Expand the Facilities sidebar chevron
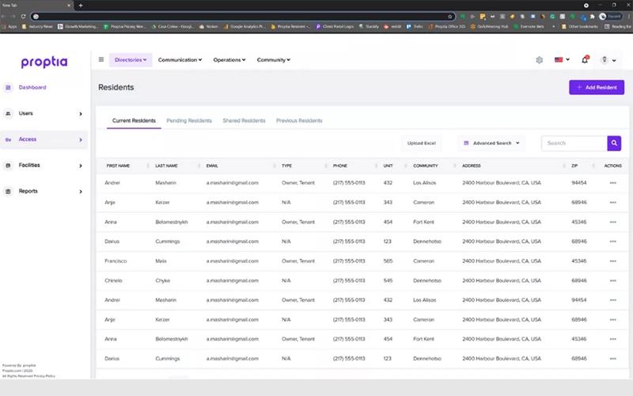 pyautogui.click(x=81, y=166)
